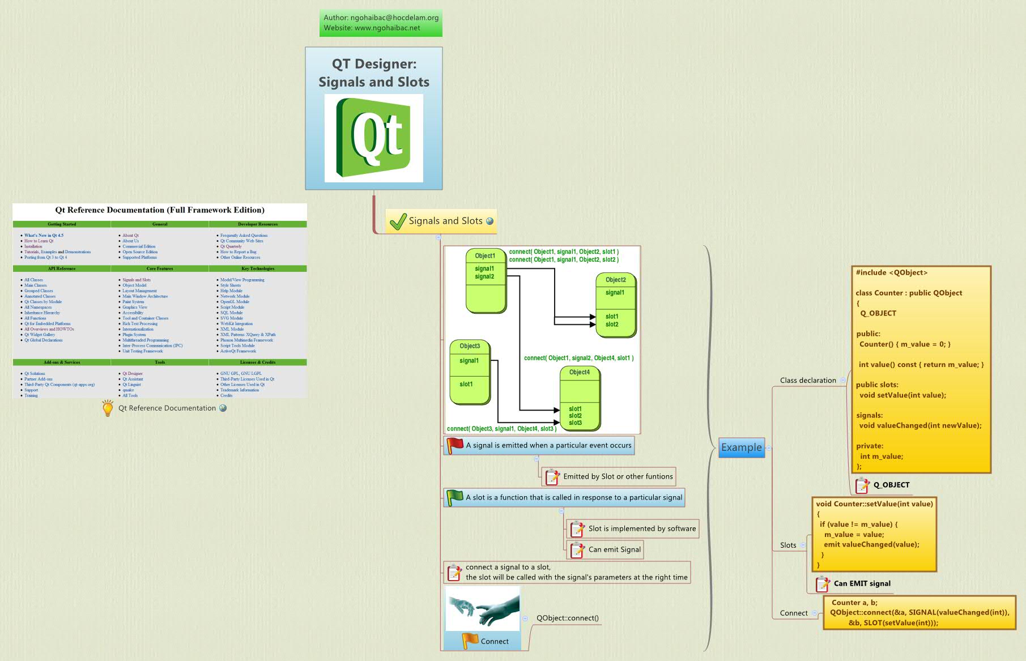Click the hands image above the Connect node
The image size is (1026, 661).
tap(483, 610)
